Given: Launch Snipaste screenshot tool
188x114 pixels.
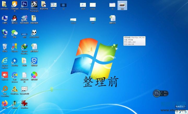Looking at the screenshot, I should (14, 47).
